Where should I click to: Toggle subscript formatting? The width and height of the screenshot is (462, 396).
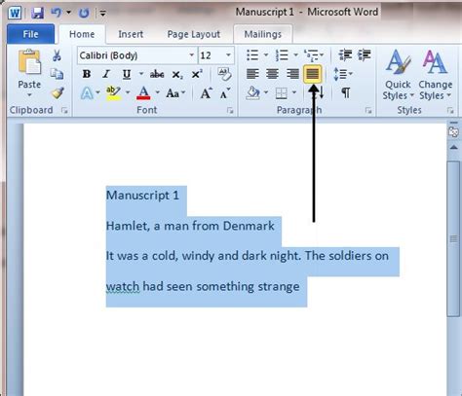pos(177,75)
